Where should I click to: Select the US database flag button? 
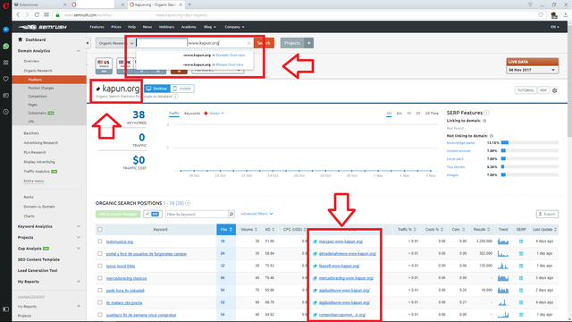(104, 65)
